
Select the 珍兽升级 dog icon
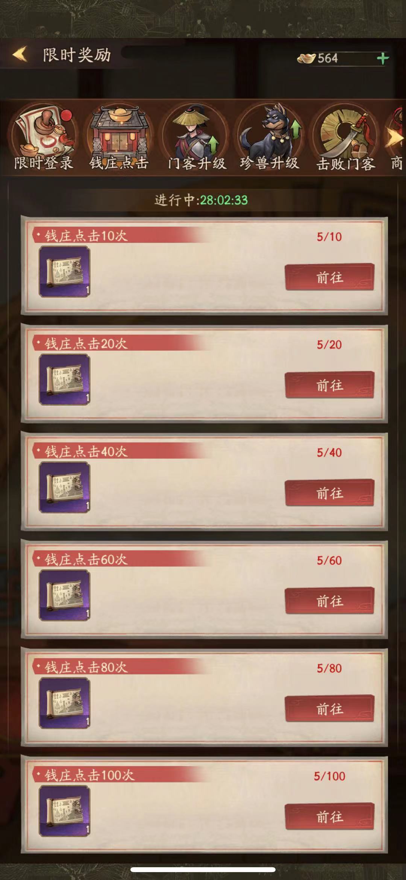click(x=270, y=137)
